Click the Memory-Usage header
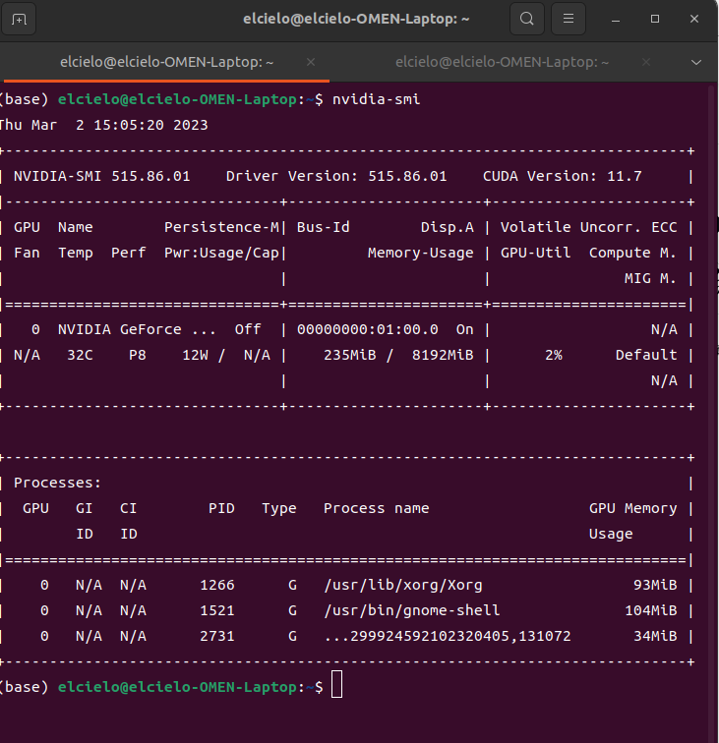This screenshot has width=719, height=743. pos(421,253)
